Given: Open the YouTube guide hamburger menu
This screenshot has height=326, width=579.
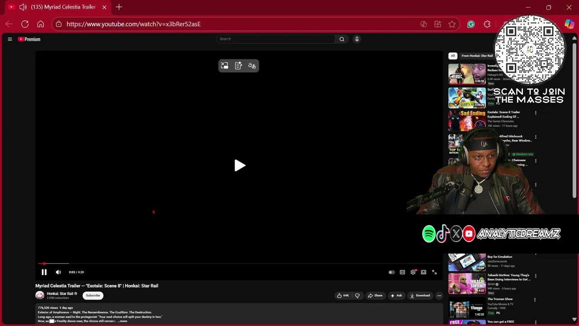Looking at the screenshot, I should point(9,39).
